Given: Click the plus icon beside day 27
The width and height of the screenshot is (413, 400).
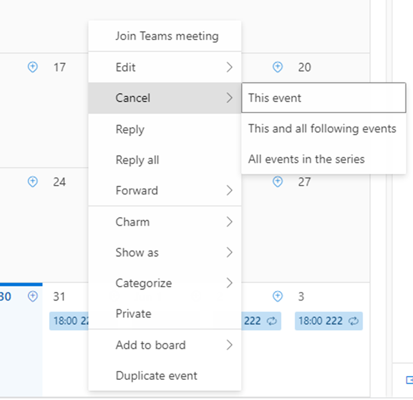Looking at the screenshot, I should 278,182.
